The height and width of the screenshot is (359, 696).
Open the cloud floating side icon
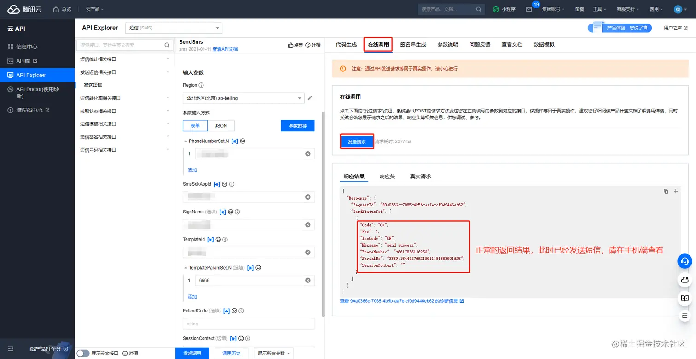[684, 280]
